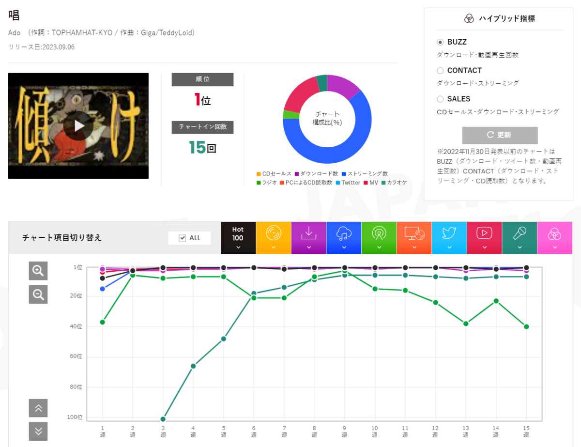Click the chart-in count 15回
Screen dimensions: 581x447
202,147
